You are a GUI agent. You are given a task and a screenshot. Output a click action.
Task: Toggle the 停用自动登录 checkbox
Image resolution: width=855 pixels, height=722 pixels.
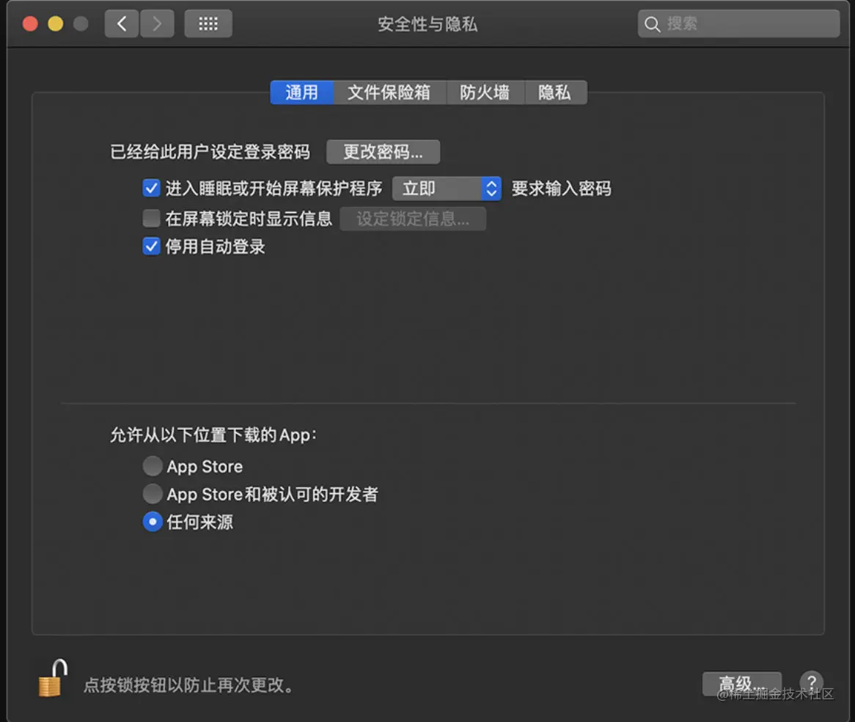[x=151, y=246]
